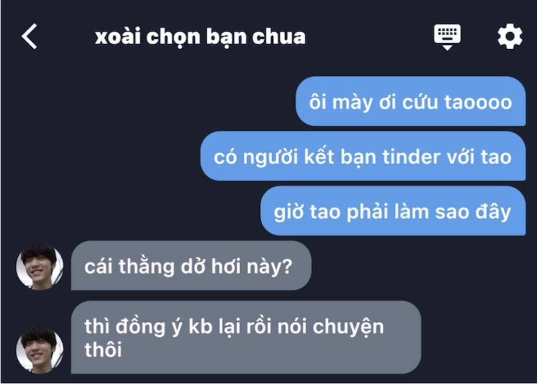The width and height of the screenshot is (537, 384).
Task: Open profile avatar beside "cái thằng dở hơi này?"
Action: (40, 266)
